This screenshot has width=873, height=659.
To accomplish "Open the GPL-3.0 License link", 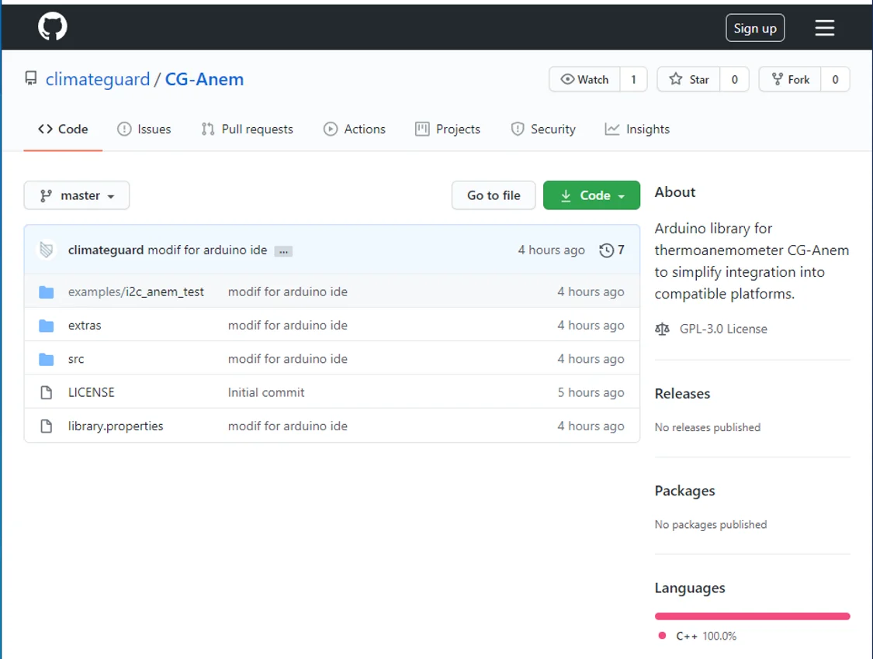I will 723,329.
